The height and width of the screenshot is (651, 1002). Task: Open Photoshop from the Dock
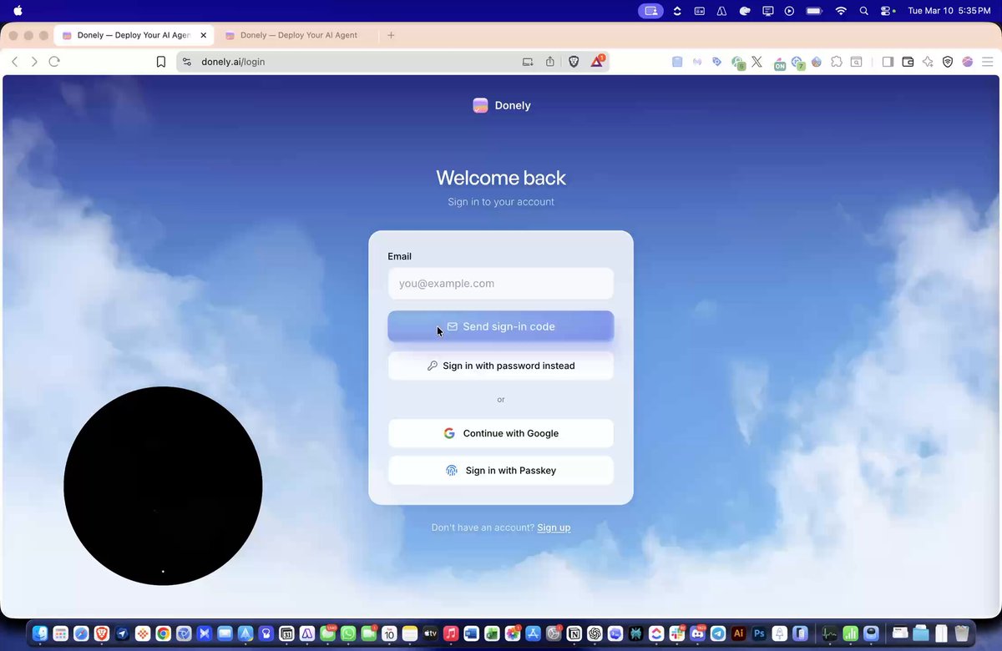[758, 633]
